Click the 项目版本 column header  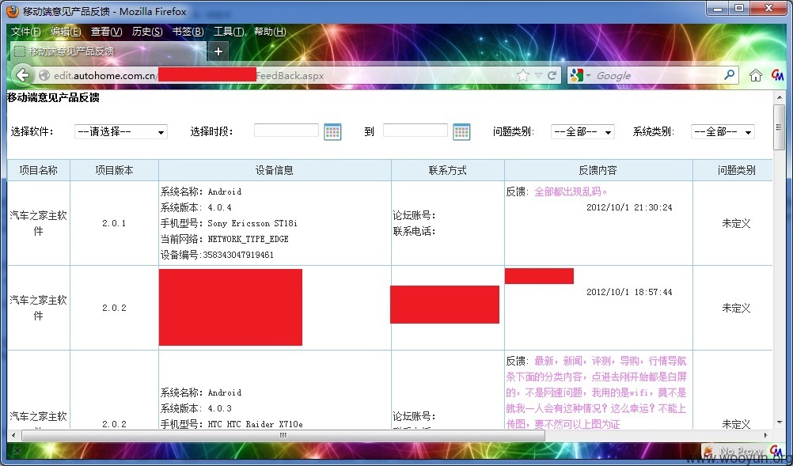(x=114, y=170)
